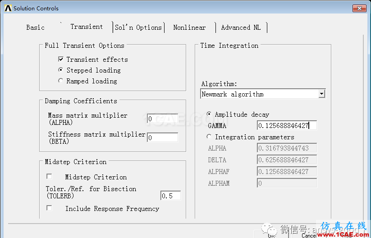The image size is (371, 238).
Task: Click the ANSYS logo icon in title bar
Action: [8, 8]
